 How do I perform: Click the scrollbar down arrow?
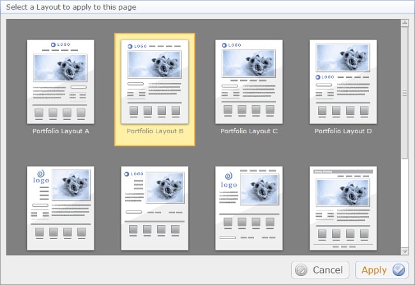404,251
